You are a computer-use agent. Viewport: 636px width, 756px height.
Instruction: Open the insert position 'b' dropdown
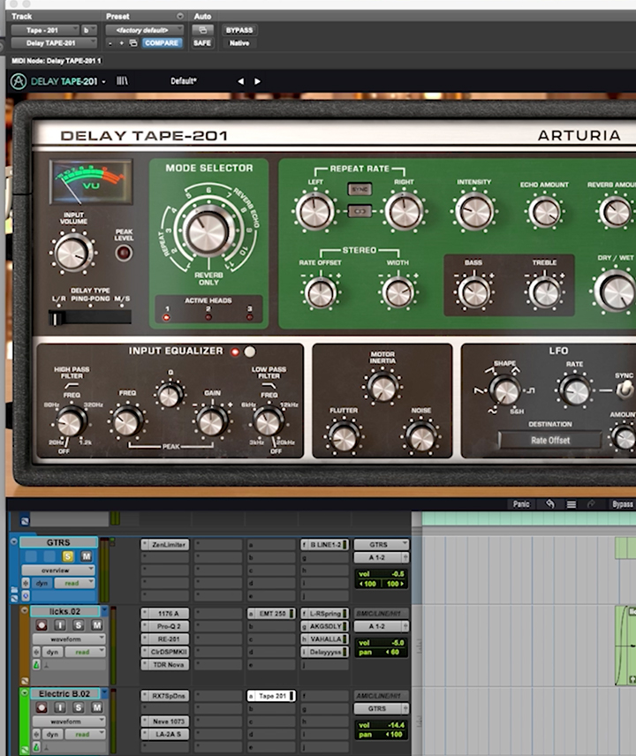88,30
